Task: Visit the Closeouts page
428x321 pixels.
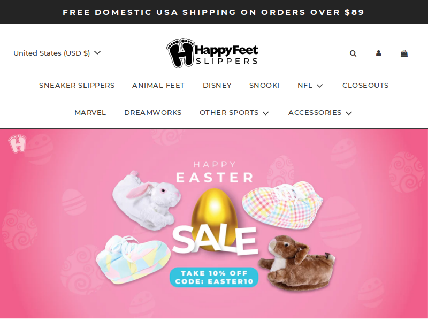Action: pos(365,86)
